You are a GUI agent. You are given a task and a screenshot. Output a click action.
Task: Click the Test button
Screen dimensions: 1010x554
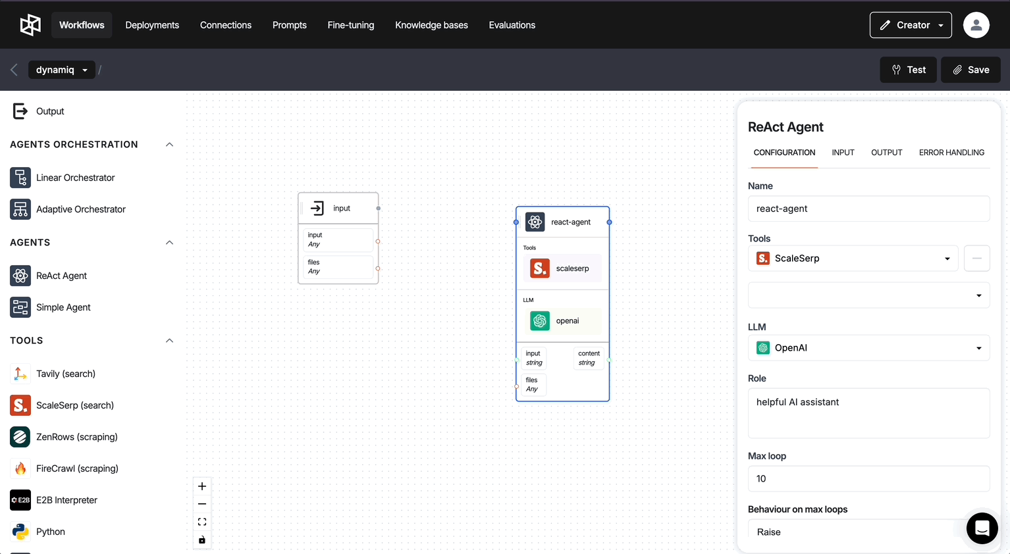[x=908, y=70]
